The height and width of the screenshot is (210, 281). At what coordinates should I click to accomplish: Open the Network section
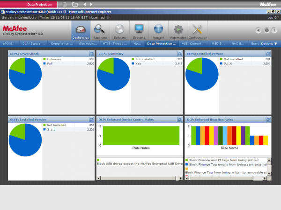click(159, 30)
